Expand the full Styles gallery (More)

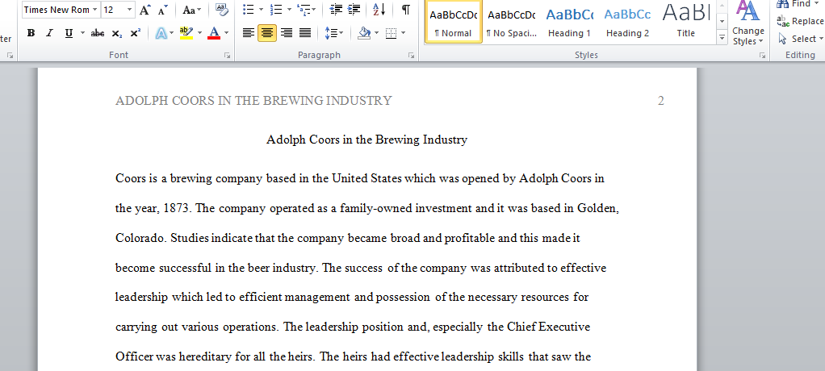[722, 38]
